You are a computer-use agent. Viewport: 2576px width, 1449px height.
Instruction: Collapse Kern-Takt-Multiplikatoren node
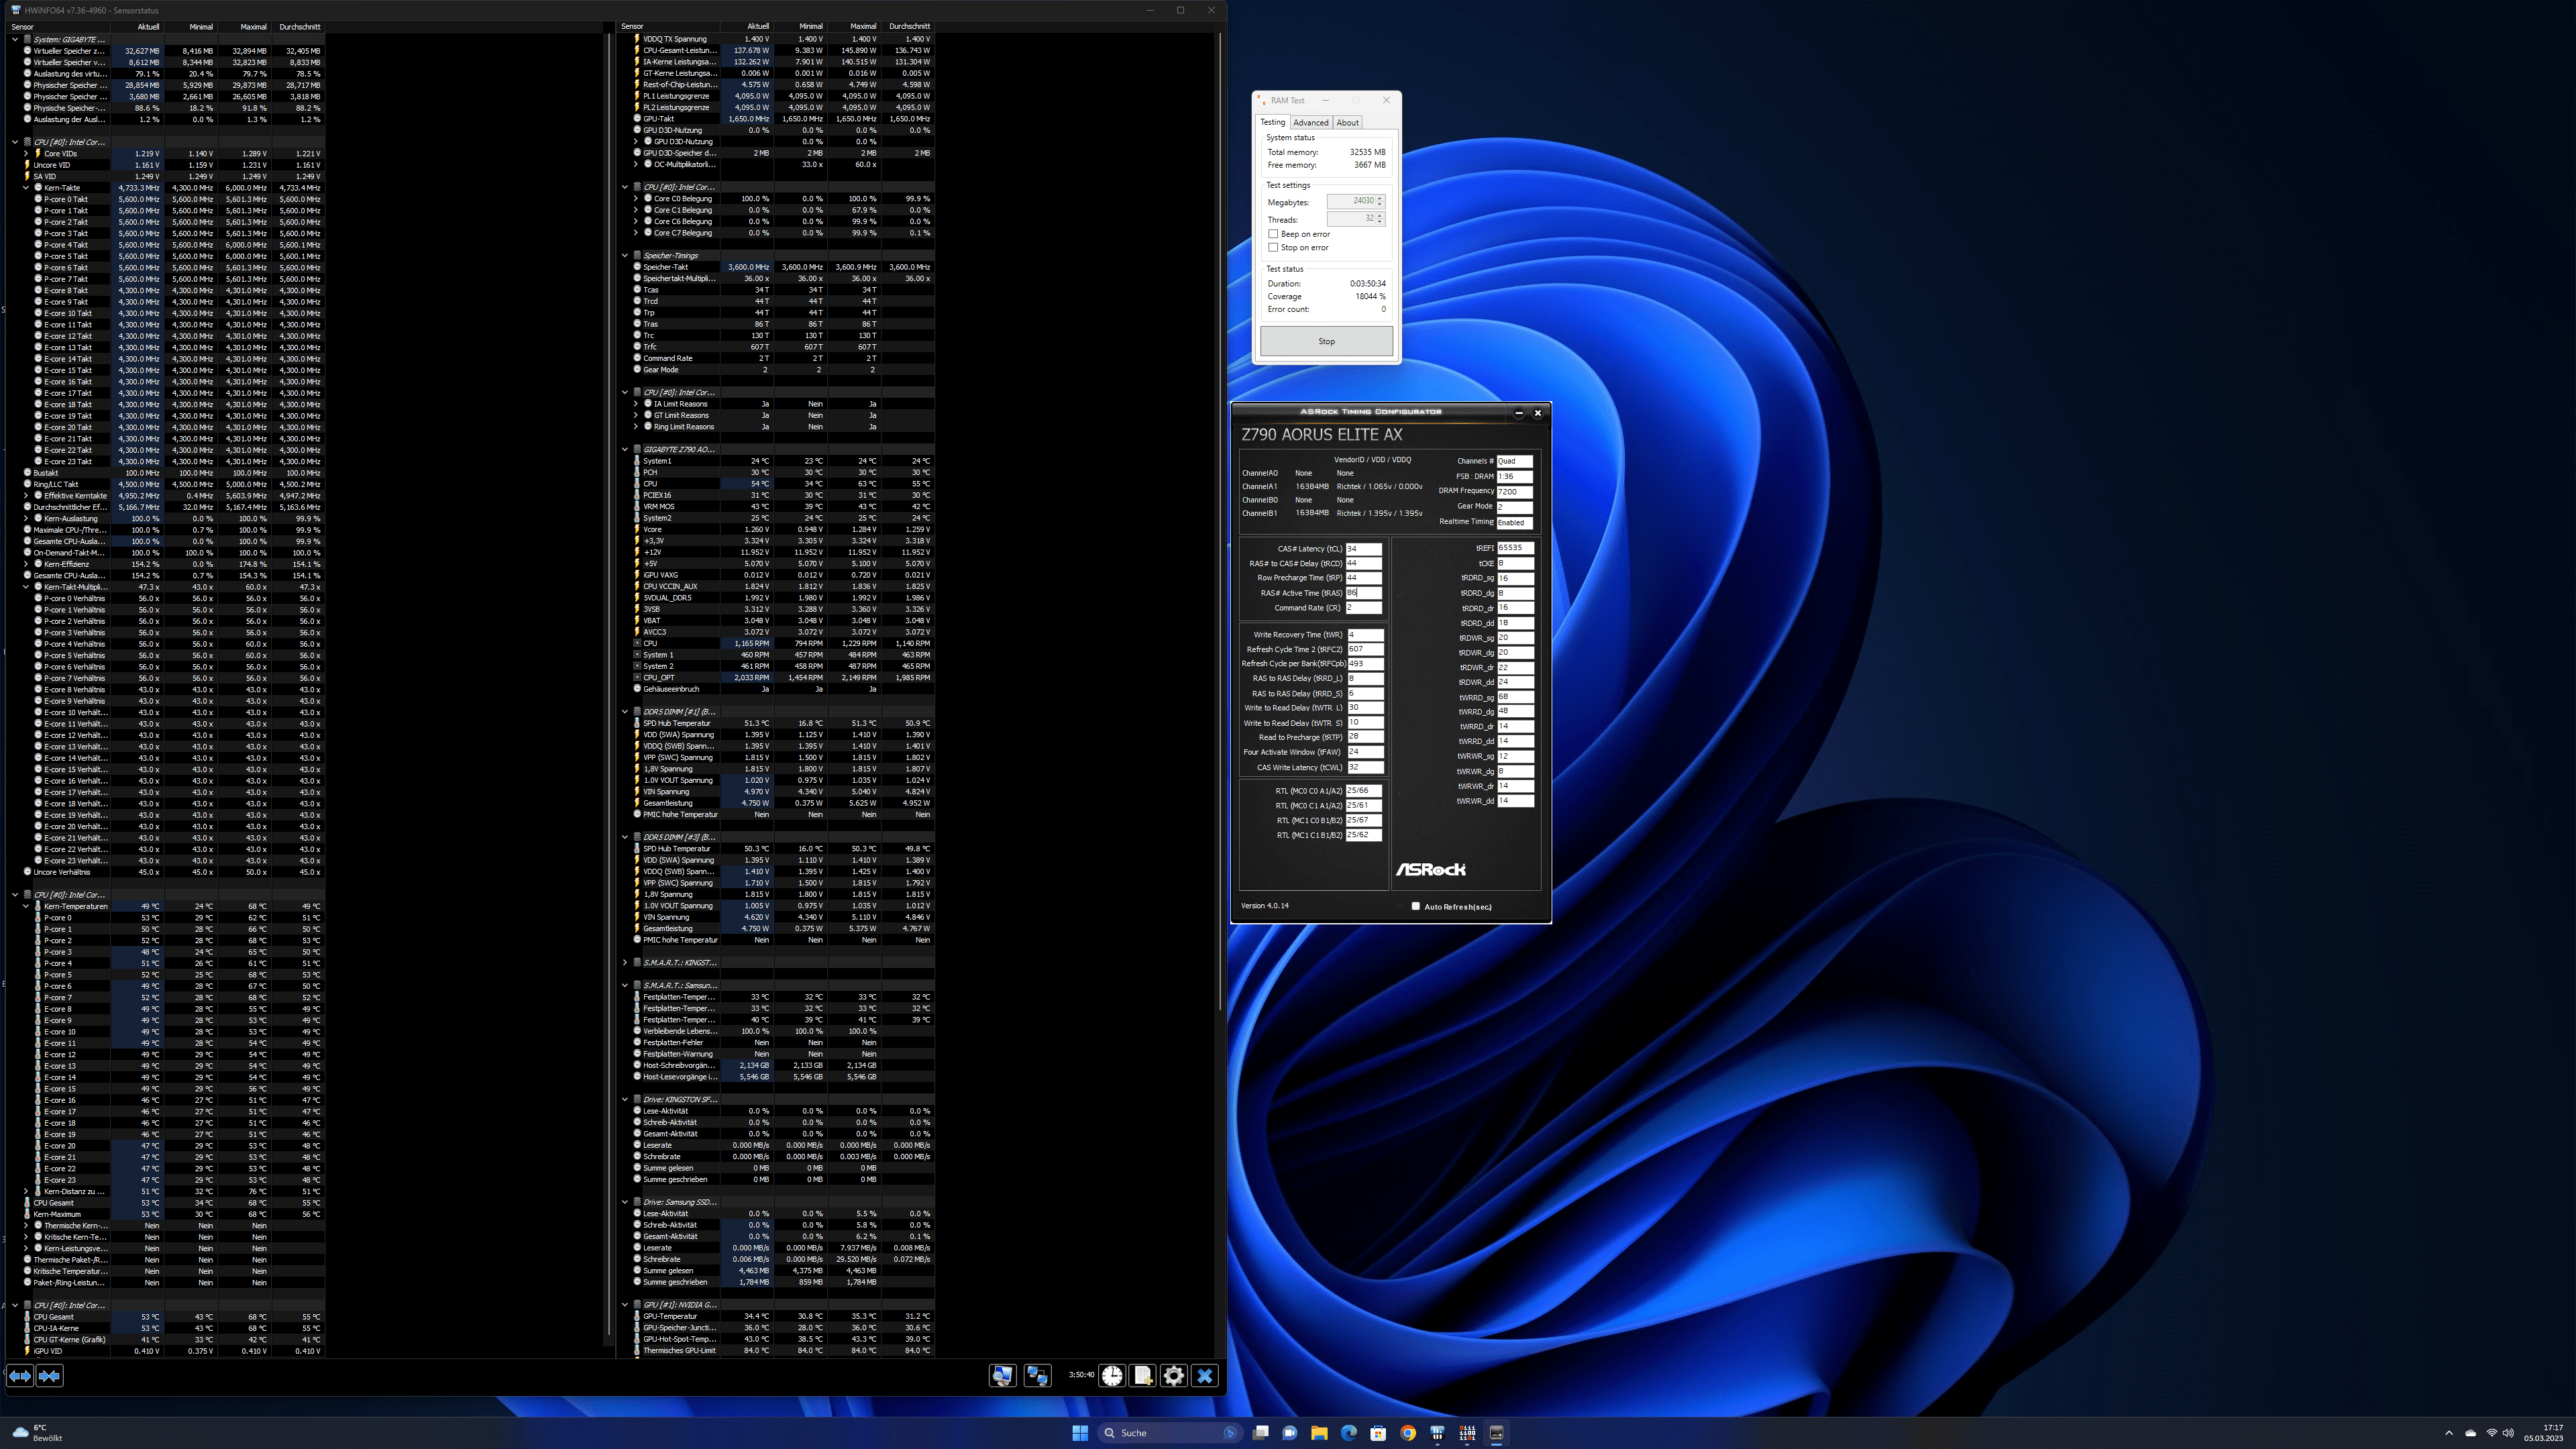tap(27, 587)
